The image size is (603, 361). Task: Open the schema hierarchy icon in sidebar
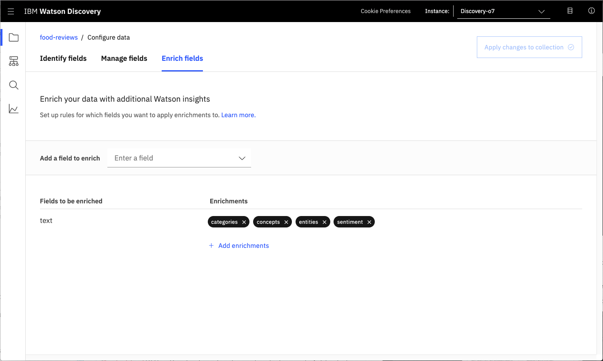pos(13,61)
